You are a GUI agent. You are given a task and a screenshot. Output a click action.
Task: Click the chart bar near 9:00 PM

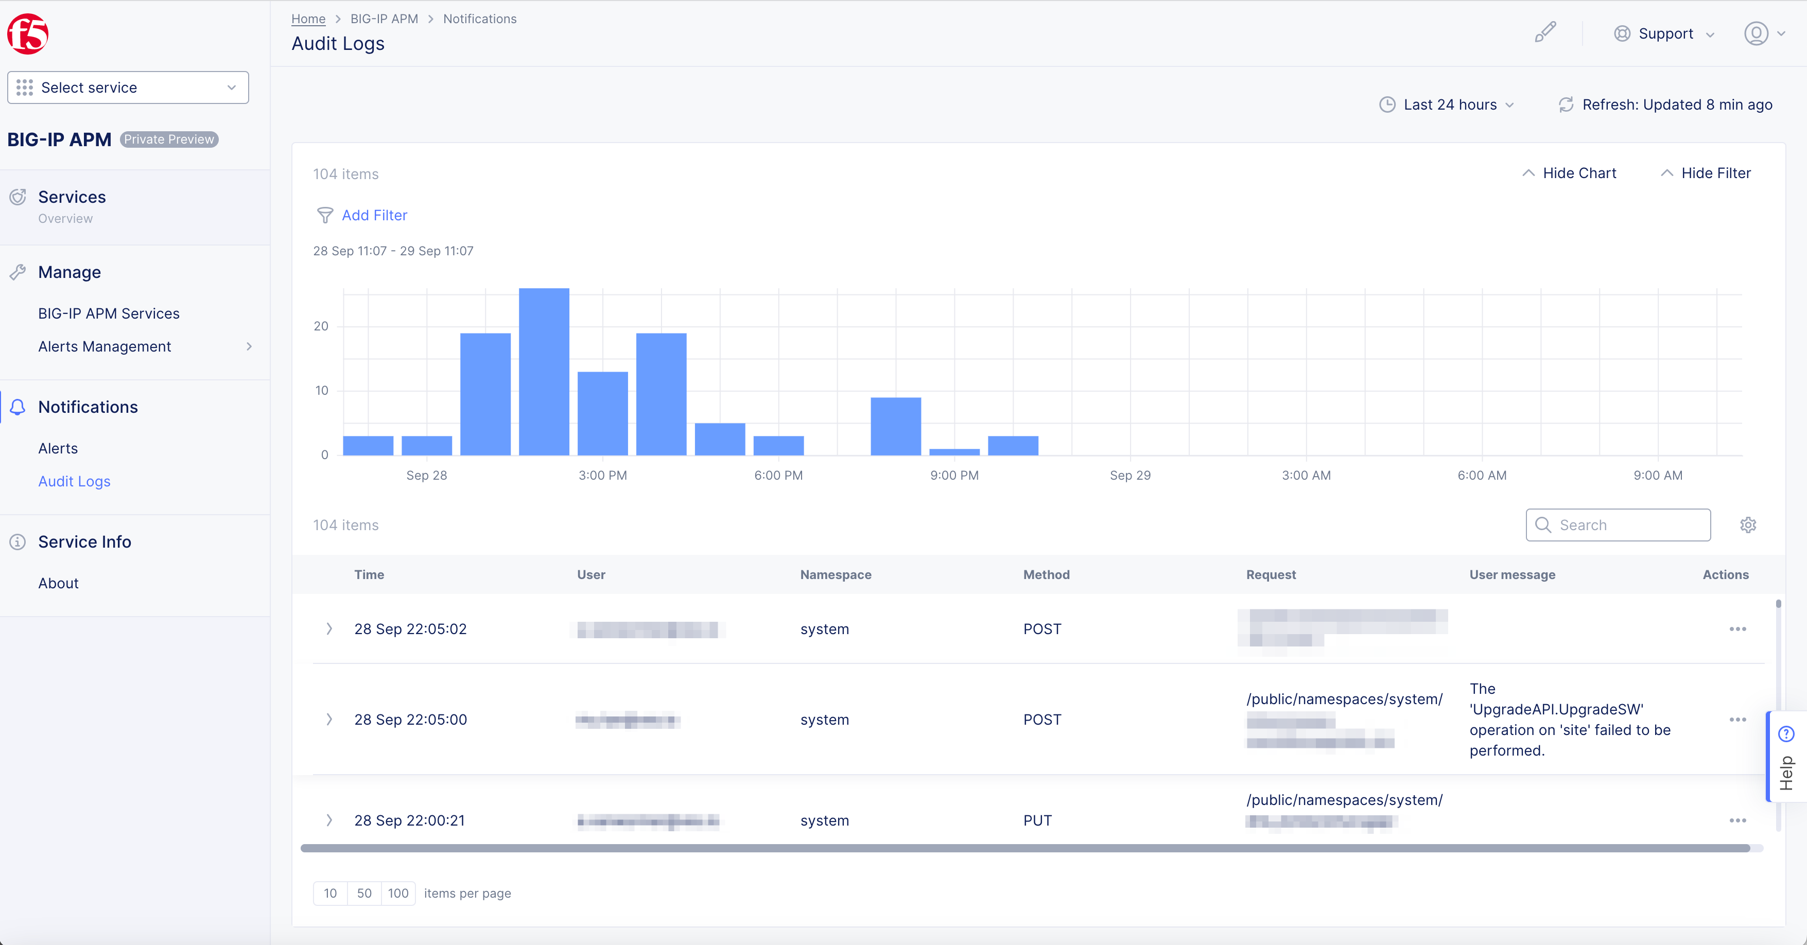click(x=954, y=452)
